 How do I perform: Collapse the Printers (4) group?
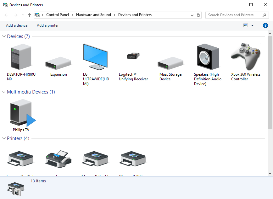pos(4,138)
